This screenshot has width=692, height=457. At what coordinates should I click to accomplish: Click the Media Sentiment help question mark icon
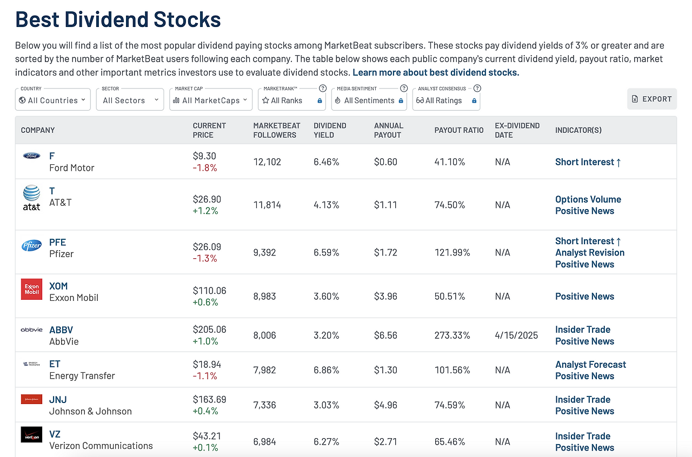[403, 88]
